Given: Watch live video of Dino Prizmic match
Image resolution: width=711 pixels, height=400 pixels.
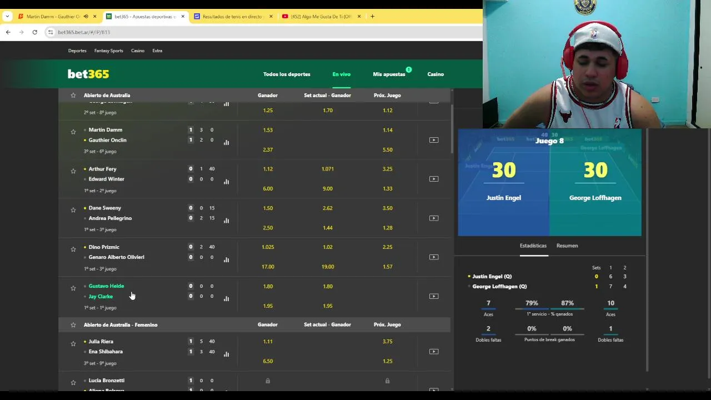Looking at the screenshot, I should [434, 257].
